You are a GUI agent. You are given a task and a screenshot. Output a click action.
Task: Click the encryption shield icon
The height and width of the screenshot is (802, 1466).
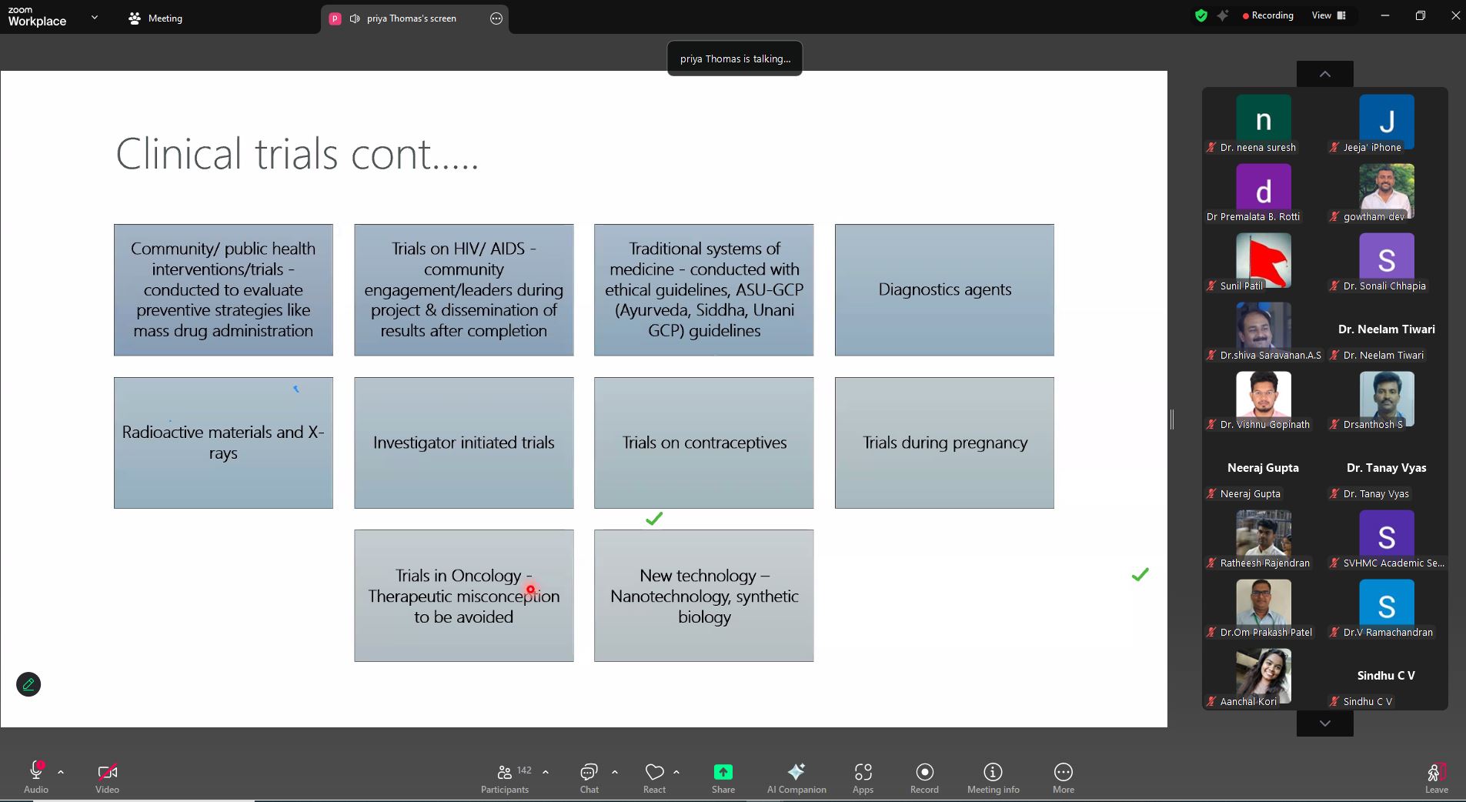[1201, 15]
